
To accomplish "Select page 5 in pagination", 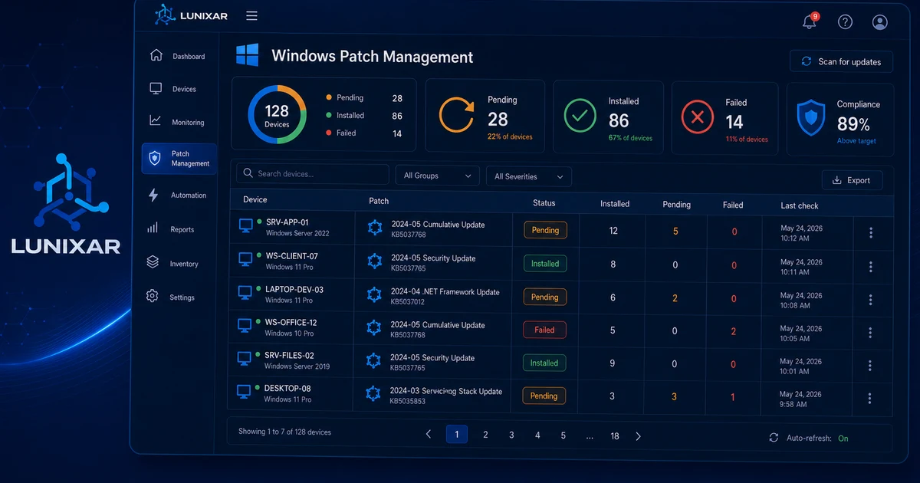I will tap(563, 435).
